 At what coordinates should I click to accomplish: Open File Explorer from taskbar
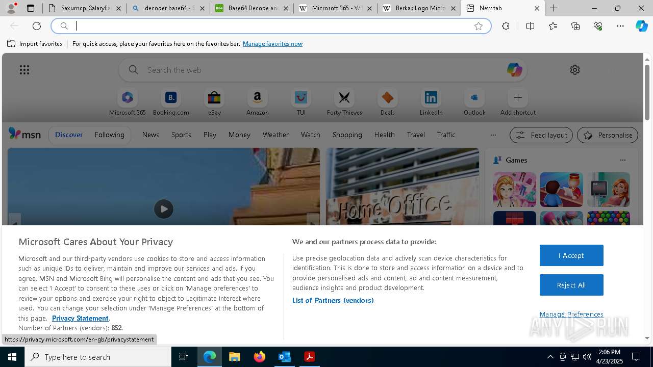pyautogui.click(x=234, y=357)
